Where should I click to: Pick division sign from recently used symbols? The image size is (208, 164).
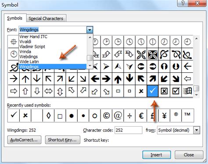pyautogui.click(x=129, y=115)
